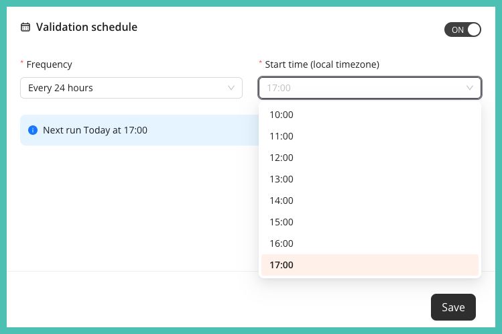Pick 12:00 in the dropdown list
The width and height of the screenshot is (502, 334).
point(370,158)
